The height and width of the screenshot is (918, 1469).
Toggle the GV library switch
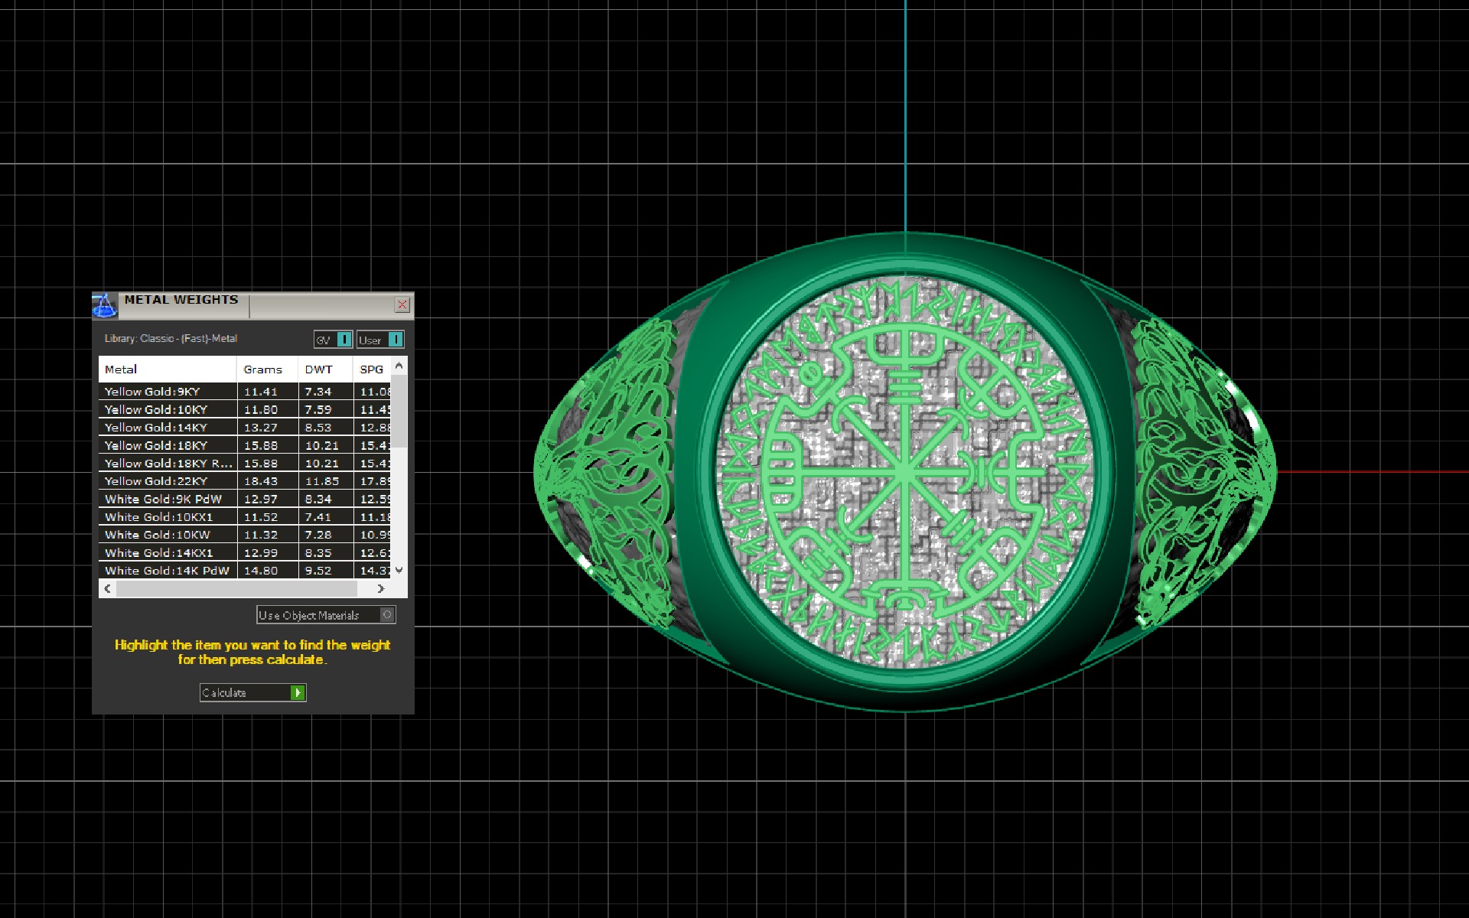(x=344, y=340)
